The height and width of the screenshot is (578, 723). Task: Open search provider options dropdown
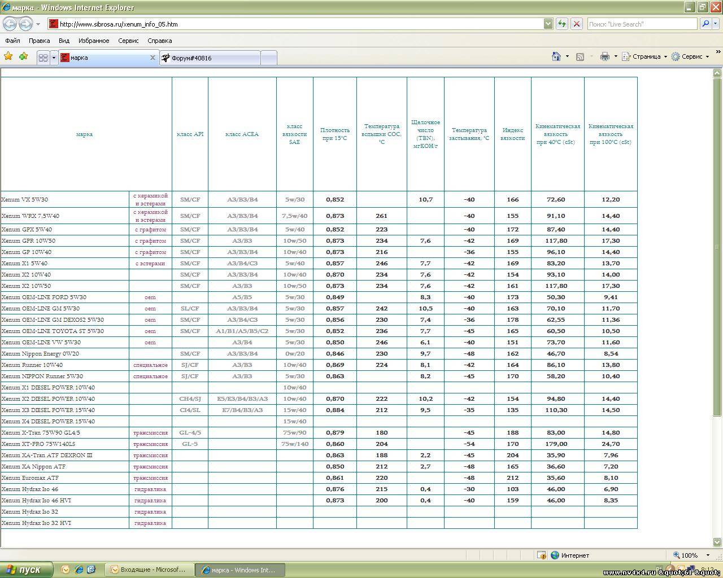pos(716,24)
